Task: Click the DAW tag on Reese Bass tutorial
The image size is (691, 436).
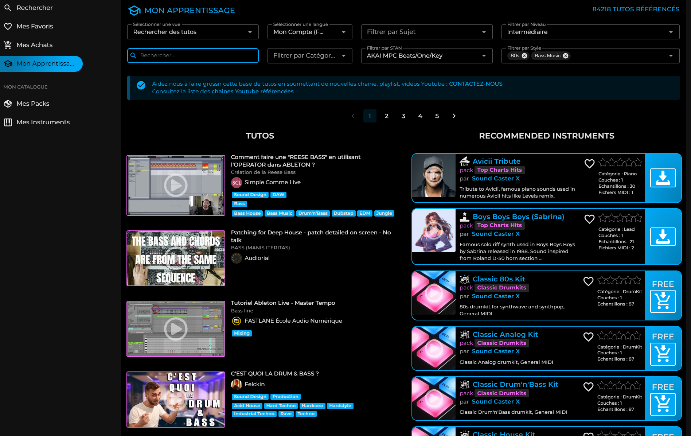Action: 278,195
